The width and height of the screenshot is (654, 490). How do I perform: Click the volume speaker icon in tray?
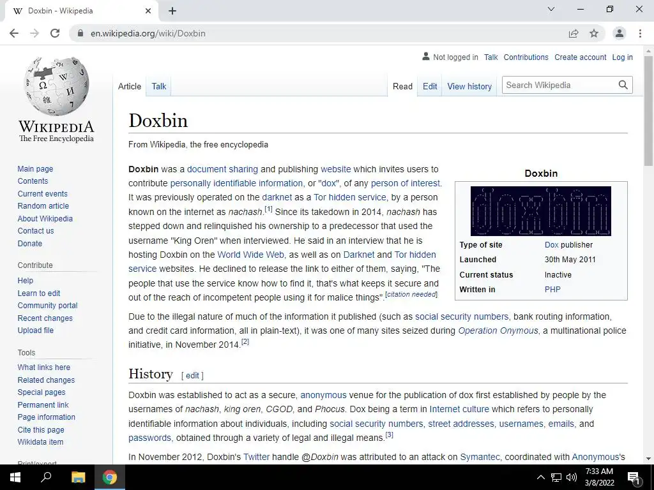(x=572, y=477)
